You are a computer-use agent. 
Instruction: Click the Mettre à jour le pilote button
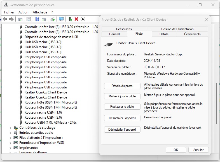(122, 96)
